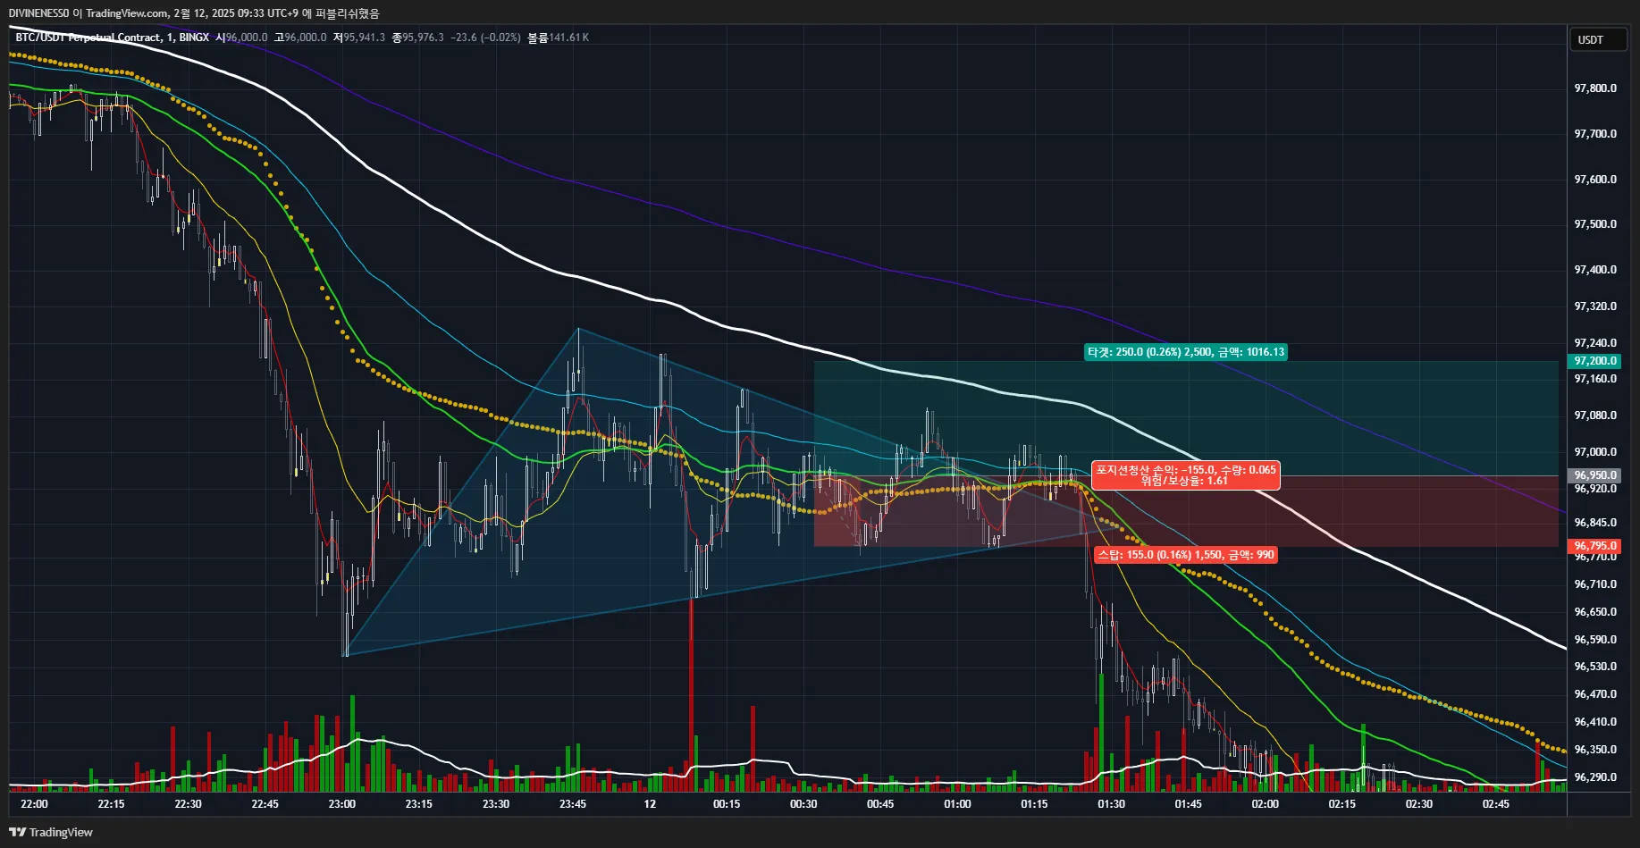This screenshot has width=1640, height=848.
Task: Click the 볼륨 141.61K volume value
Action: point(558,38)
